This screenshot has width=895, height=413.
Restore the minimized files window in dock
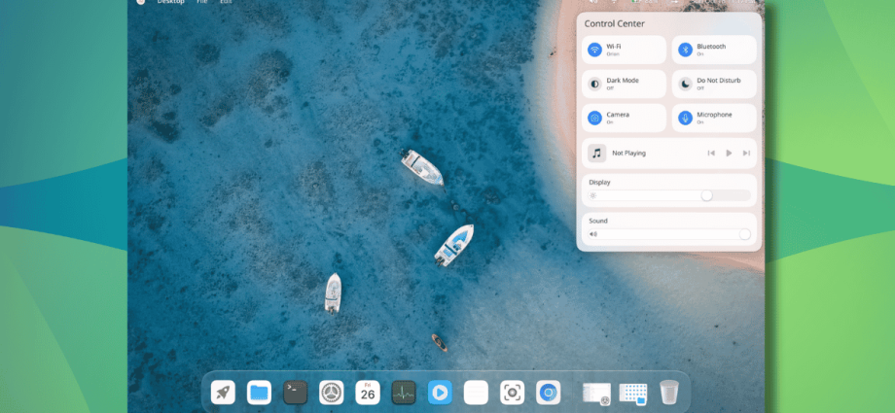[x=633, y=394]
